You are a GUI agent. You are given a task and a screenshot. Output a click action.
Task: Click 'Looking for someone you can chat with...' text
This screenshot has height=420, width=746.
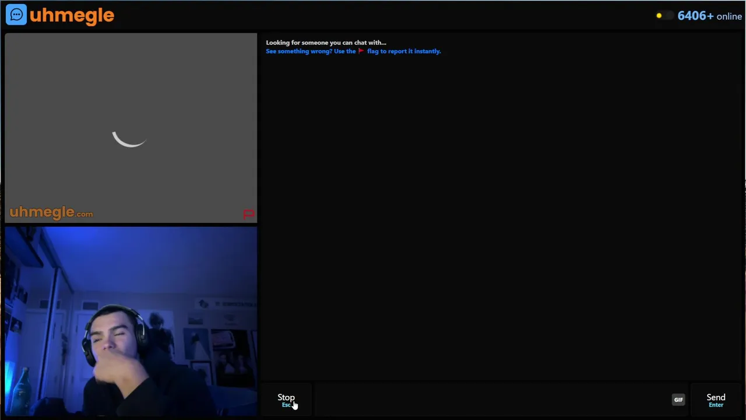(326, 43)
